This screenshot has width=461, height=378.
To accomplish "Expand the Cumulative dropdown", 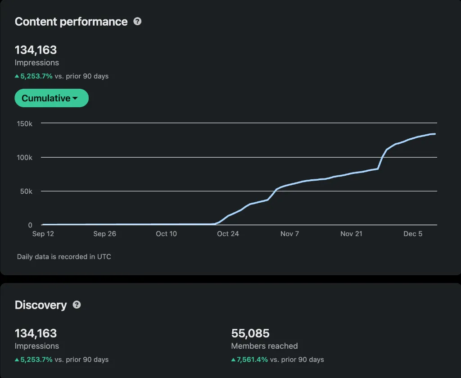I will point(51,98).
